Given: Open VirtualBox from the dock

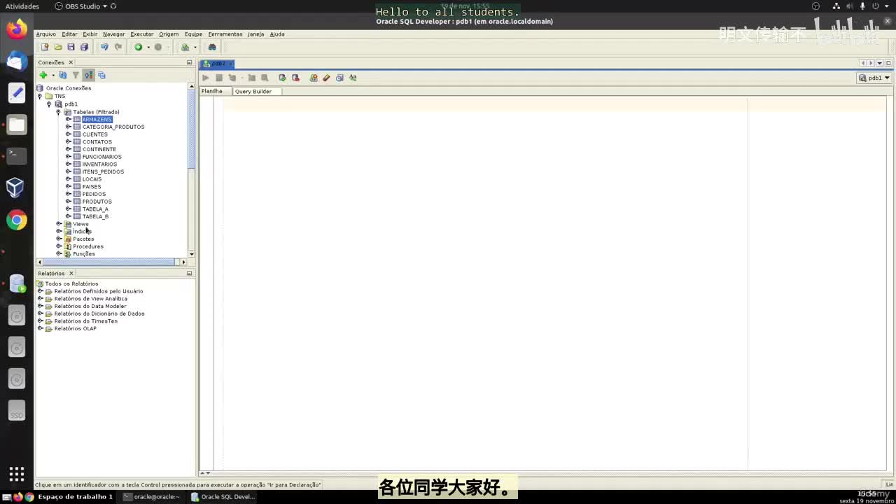Looking at the screenshot, I should click(17, 187).
